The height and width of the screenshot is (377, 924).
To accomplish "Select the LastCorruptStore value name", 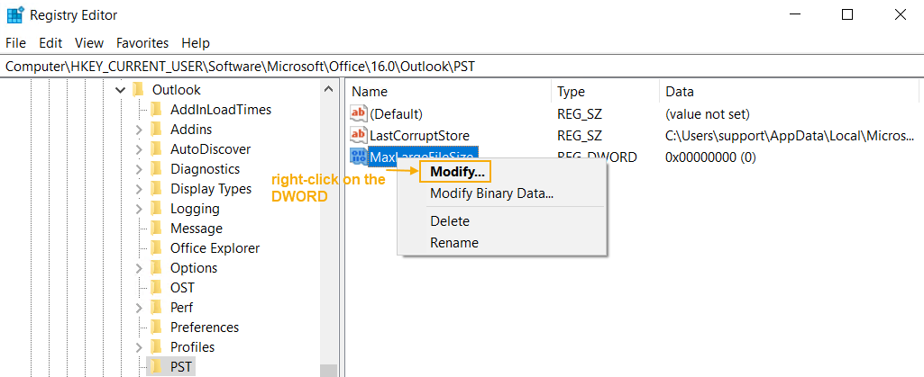I will click(x=419, y=136).
